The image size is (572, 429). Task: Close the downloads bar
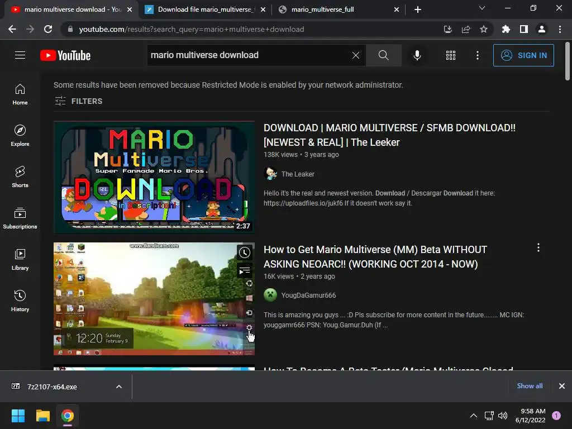[x=562, y=386]
